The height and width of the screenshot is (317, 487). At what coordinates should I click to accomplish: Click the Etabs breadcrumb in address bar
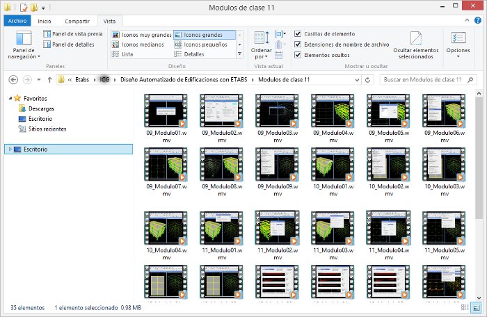click(82, 80)
